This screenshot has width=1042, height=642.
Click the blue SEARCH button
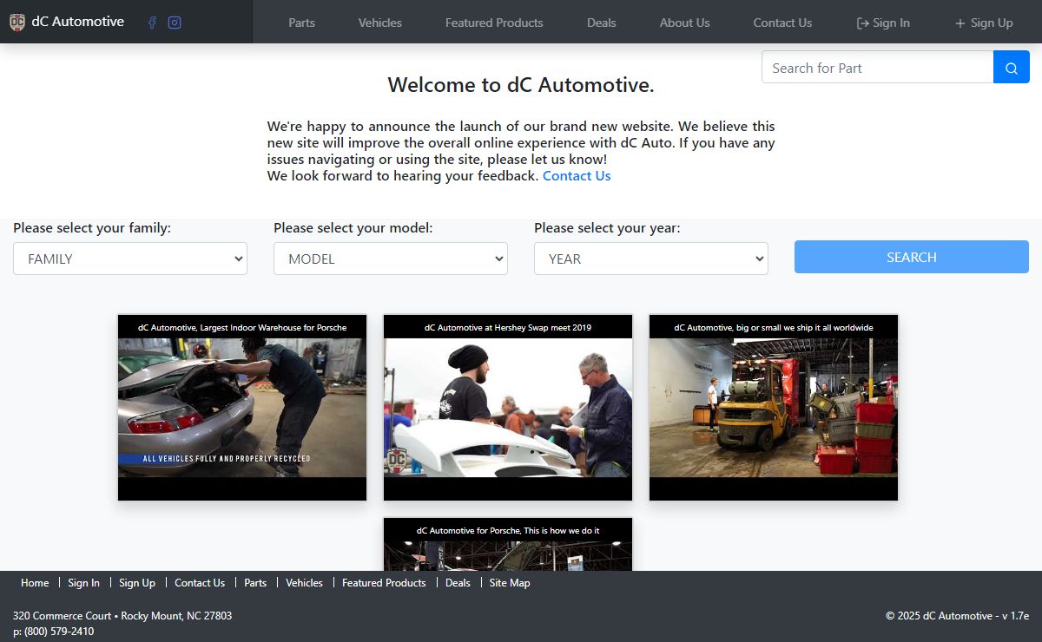click(912, 258)
